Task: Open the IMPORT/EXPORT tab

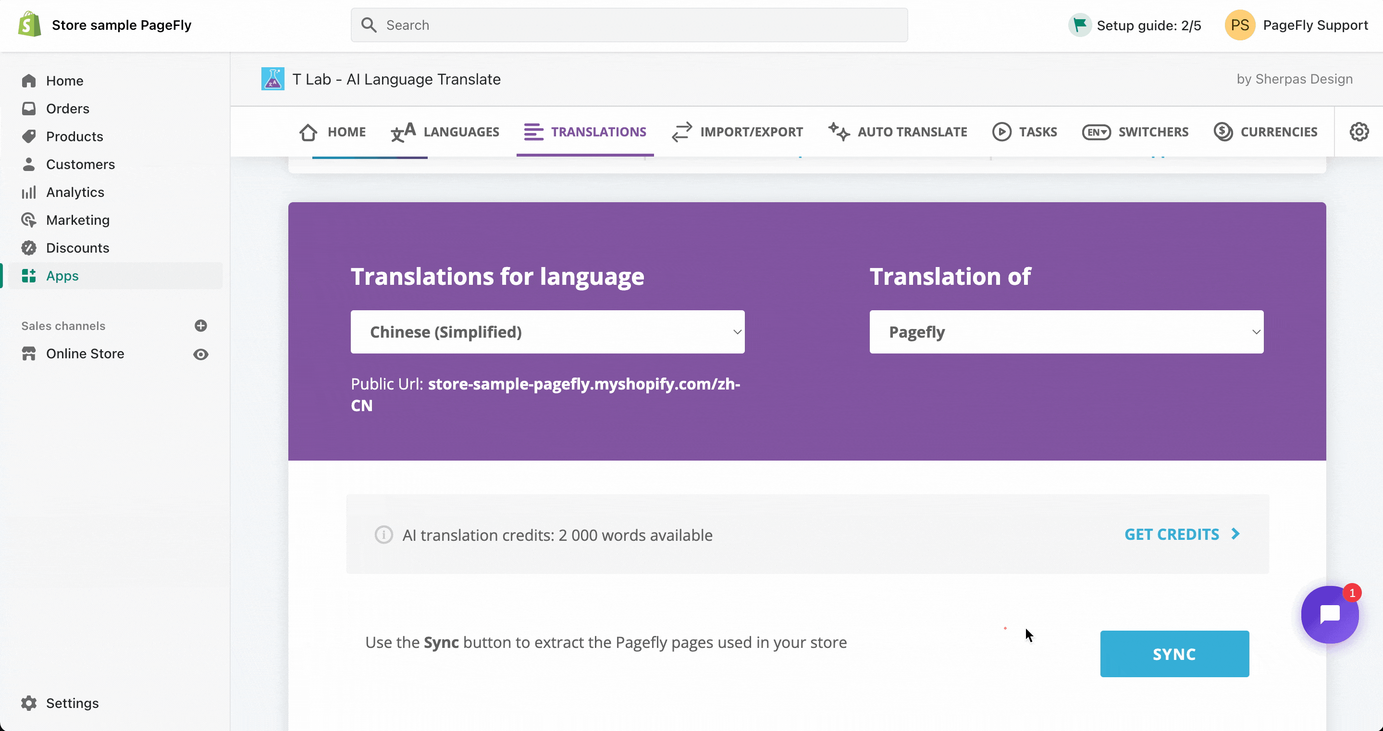Action: pyautogui.click(x=738, y=132)
